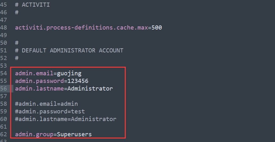Click line number 54 in gutter
Image resolution: width=275 pixels, height=142 pixels.
tap(4, 73)
